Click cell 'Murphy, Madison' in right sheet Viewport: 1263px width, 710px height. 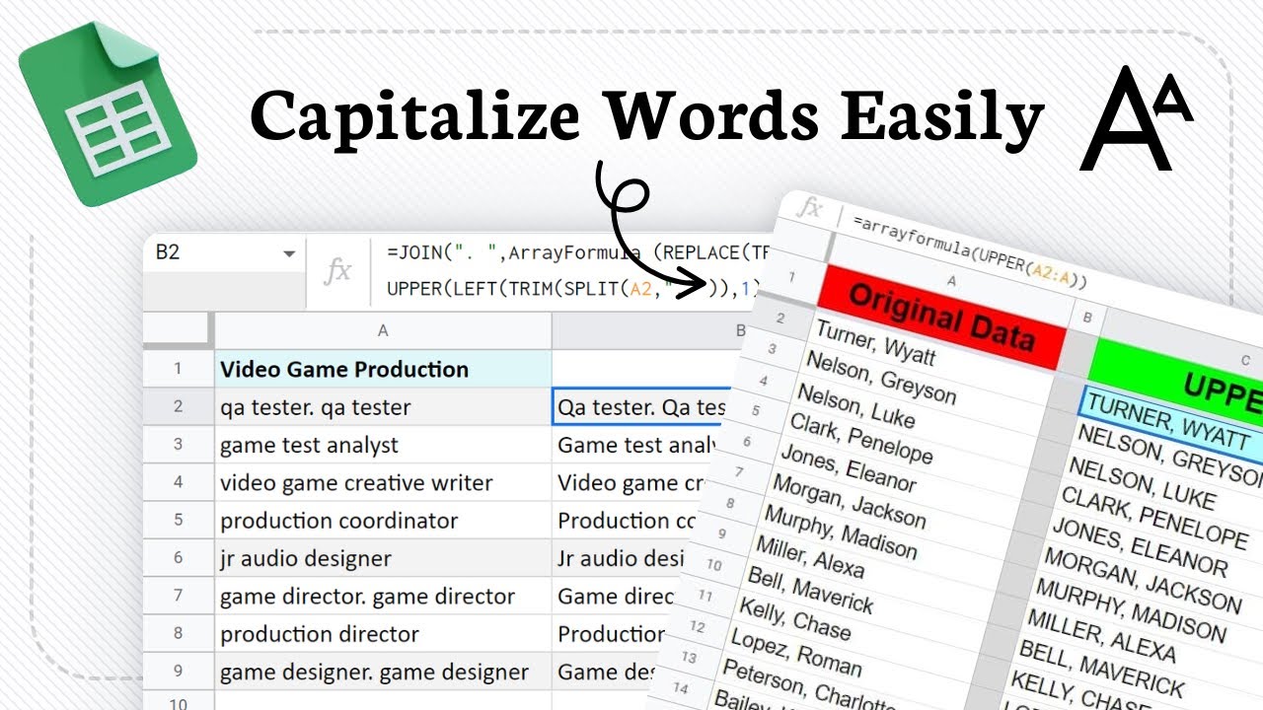(x=841, y=532)
